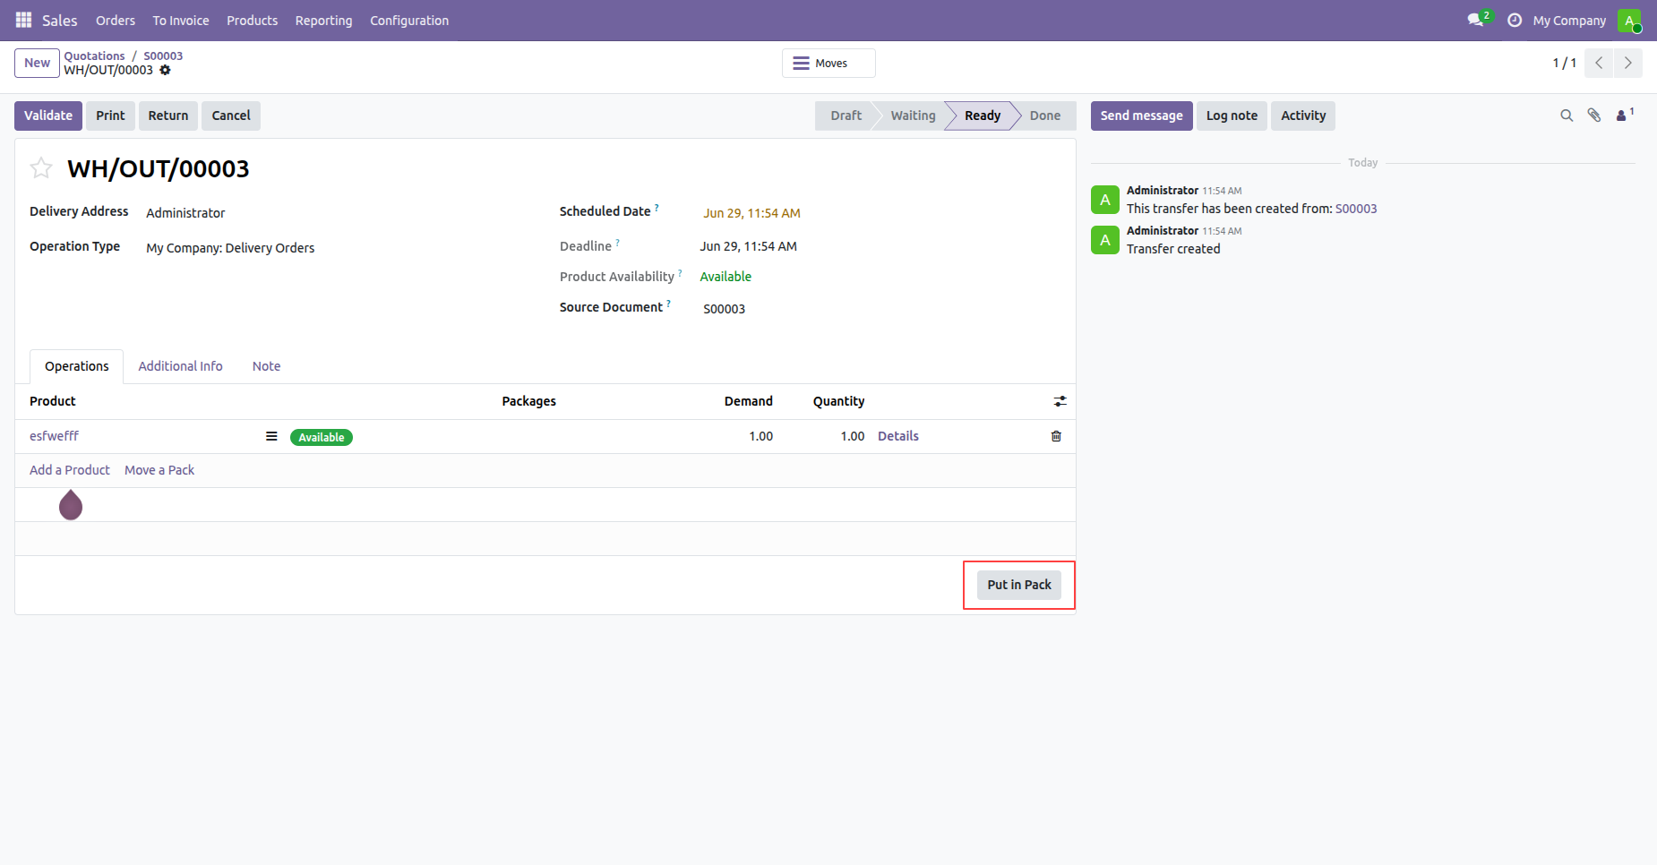The height and width of the screenshot is (865, 1657).
Task: Open the Configuration menu
Action: (409, 20)
